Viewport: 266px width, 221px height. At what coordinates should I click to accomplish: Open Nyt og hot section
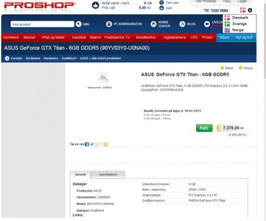pos(244,38)
